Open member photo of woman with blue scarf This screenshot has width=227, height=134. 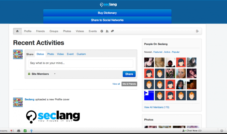coord(181,84)
